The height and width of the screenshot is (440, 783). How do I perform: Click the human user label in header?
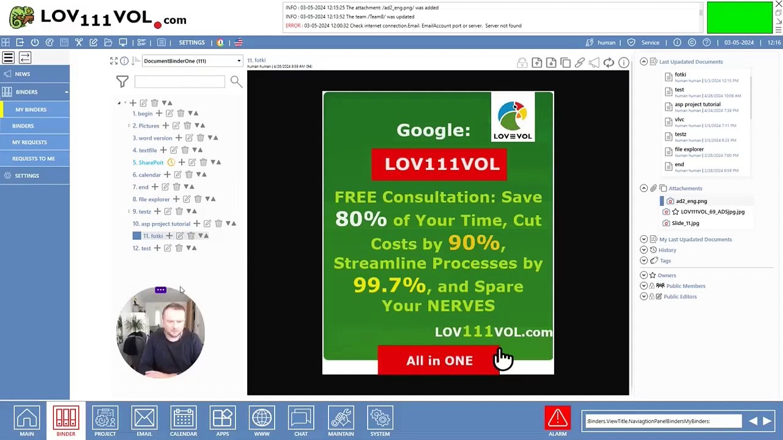pos(606,43)
